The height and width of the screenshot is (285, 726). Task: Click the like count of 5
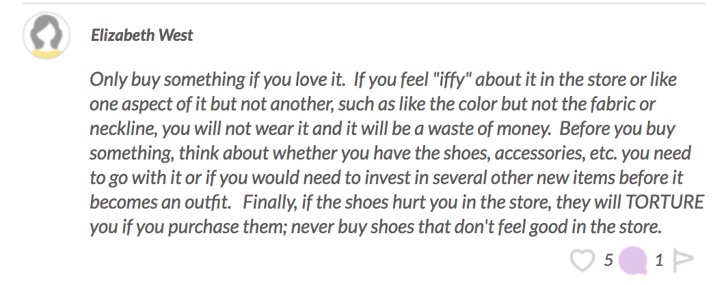click(608, 260)
